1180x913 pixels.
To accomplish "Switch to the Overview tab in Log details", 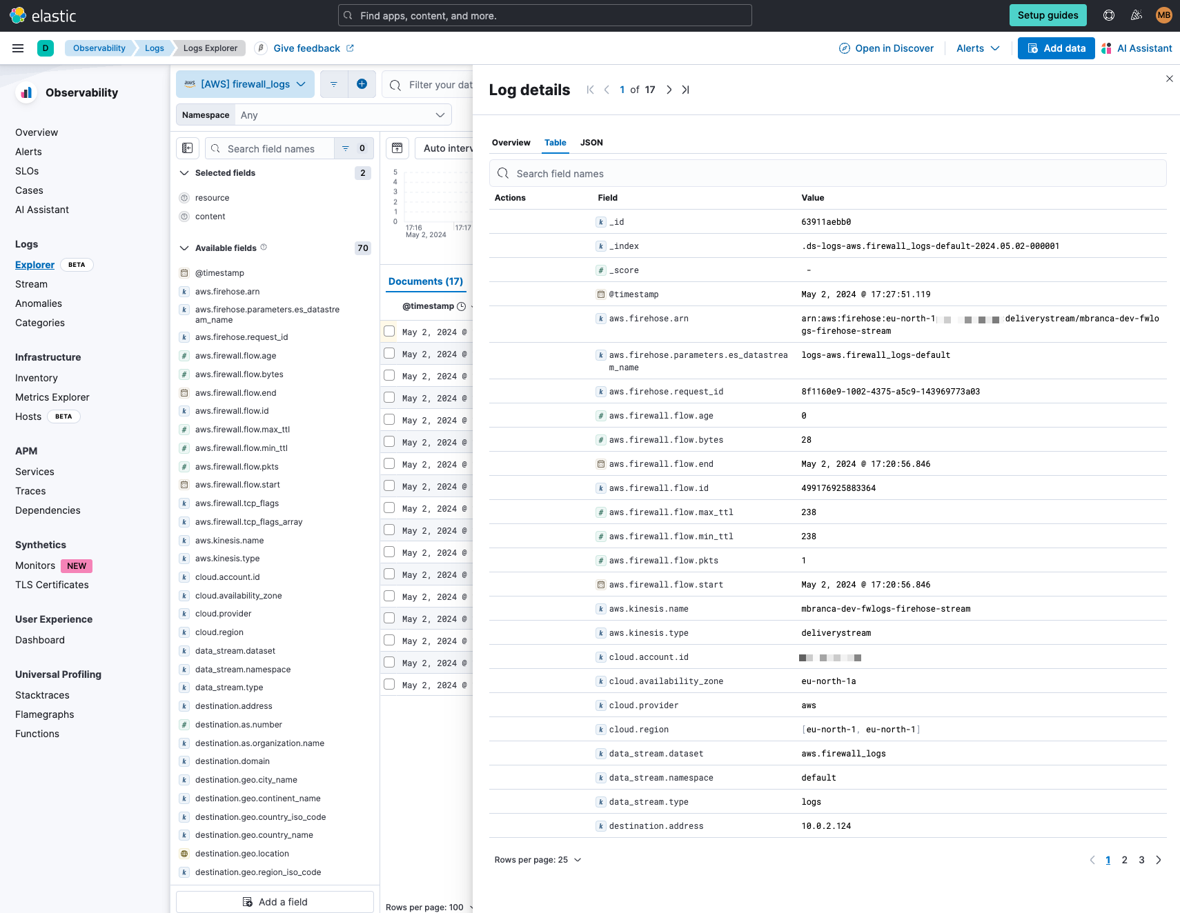I will coord(511,143).
